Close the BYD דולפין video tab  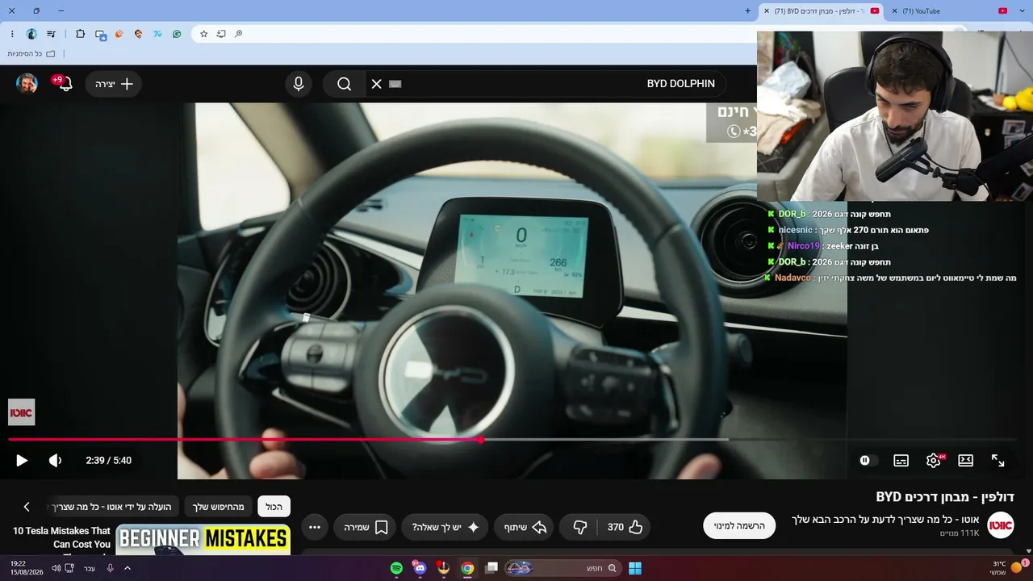[x=766, y=11]
